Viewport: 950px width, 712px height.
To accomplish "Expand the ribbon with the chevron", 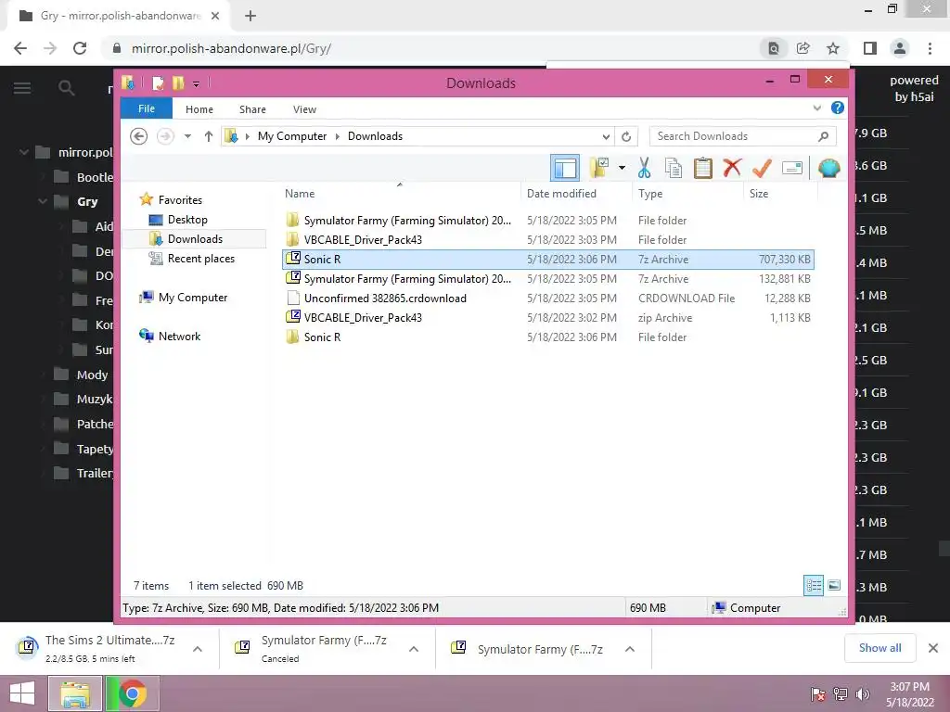I will pos(816,108).
